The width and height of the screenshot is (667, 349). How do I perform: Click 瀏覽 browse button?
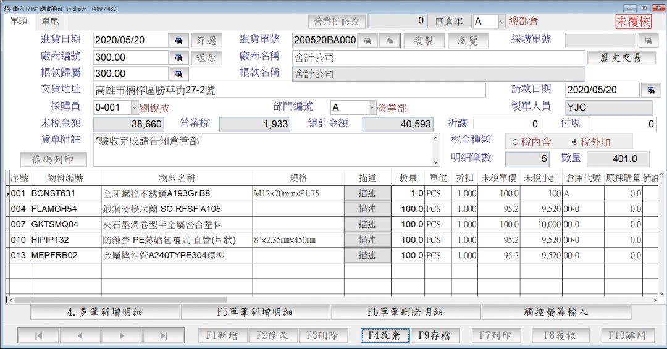[468, 41]
